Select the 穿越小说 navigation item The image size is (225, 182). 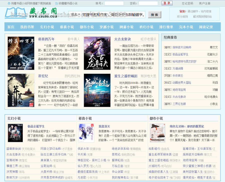coord(106,27)
